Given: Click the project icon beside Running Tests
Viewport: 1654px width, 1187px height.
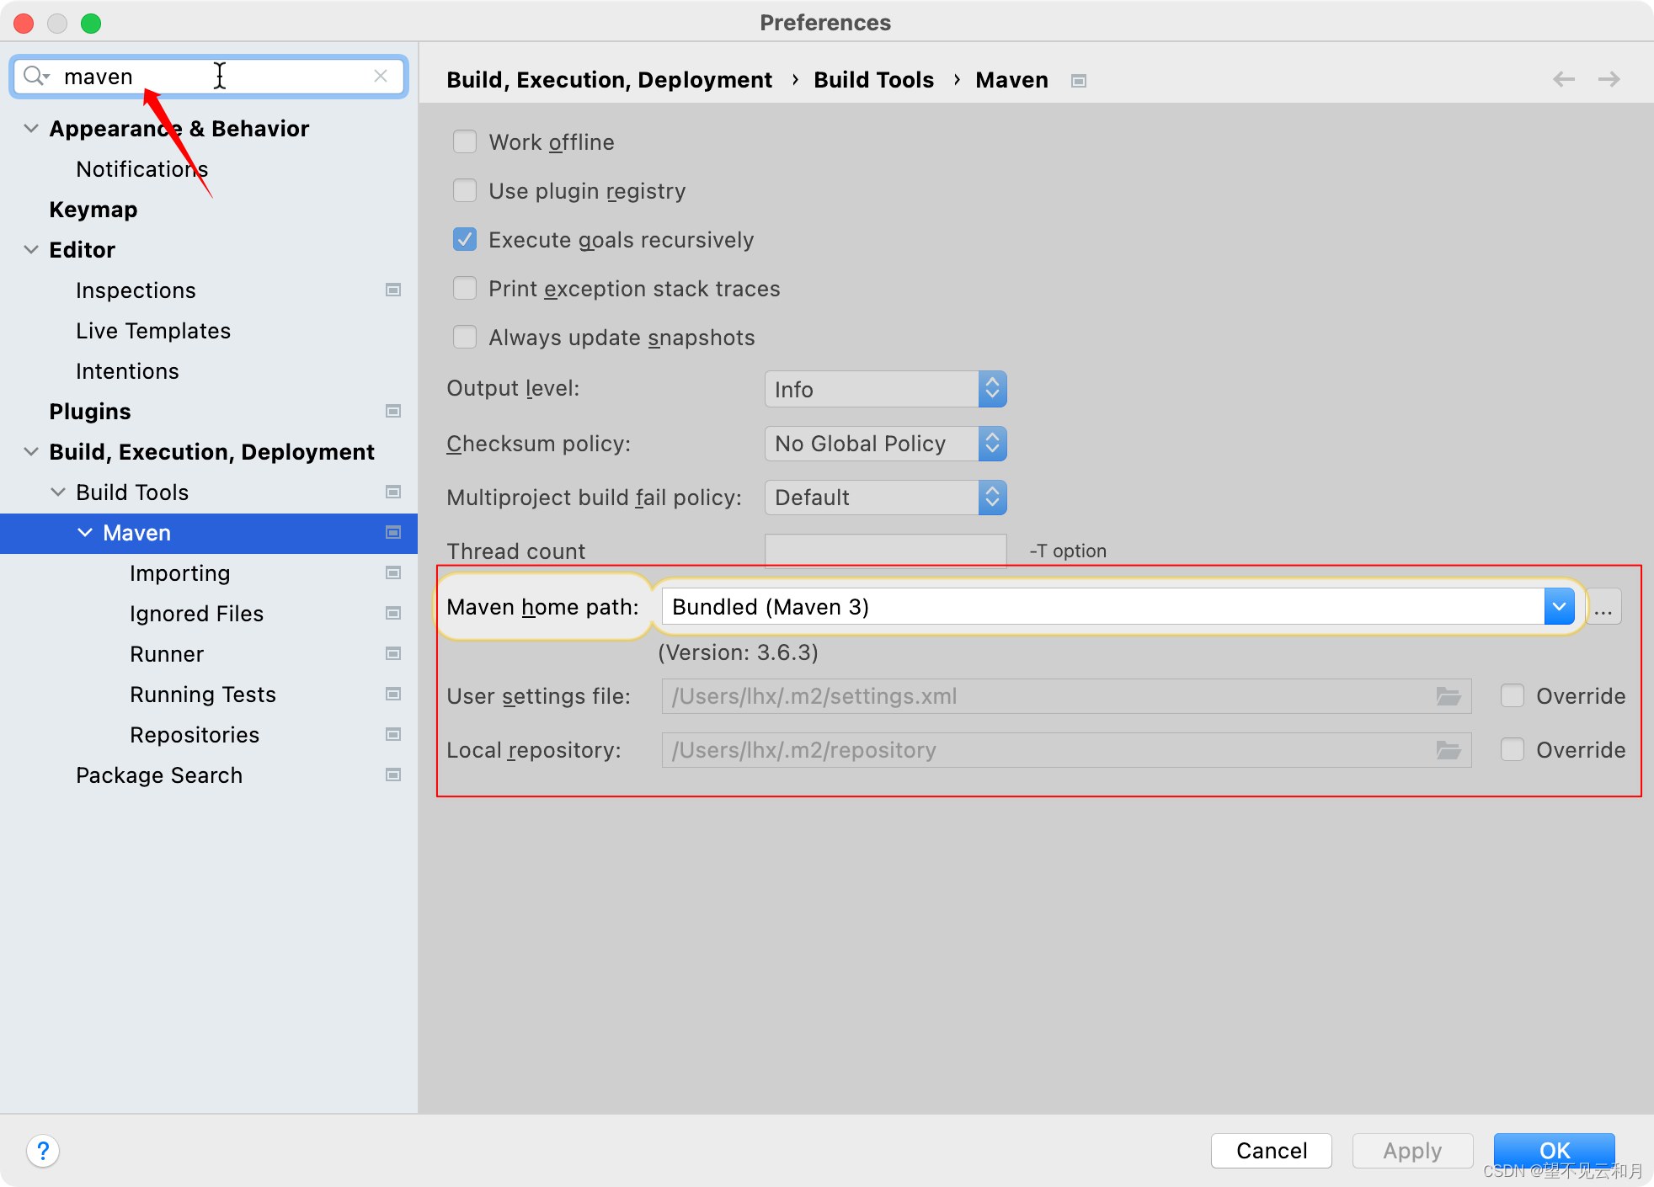Looking at the screenshot, I should (x=393, y=694).
